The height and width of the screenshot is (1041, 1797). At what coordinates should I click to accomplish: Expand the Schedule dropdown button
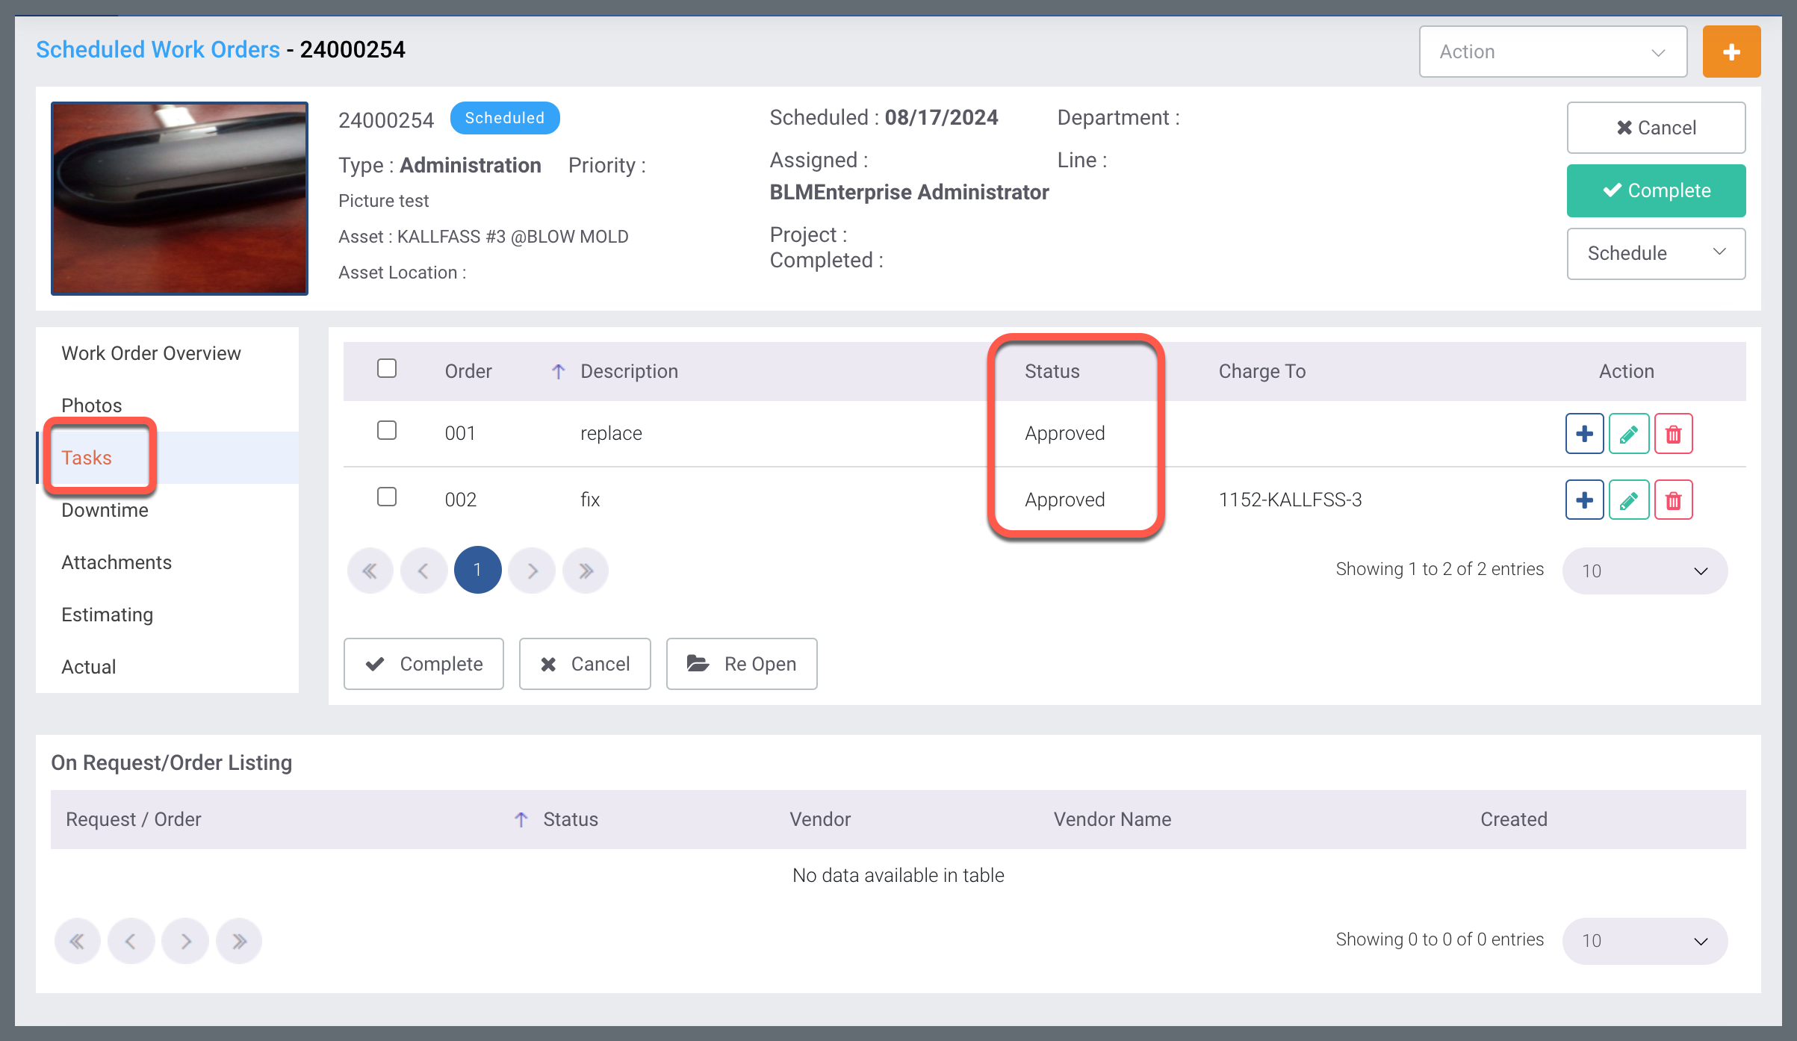(1655, 253)
